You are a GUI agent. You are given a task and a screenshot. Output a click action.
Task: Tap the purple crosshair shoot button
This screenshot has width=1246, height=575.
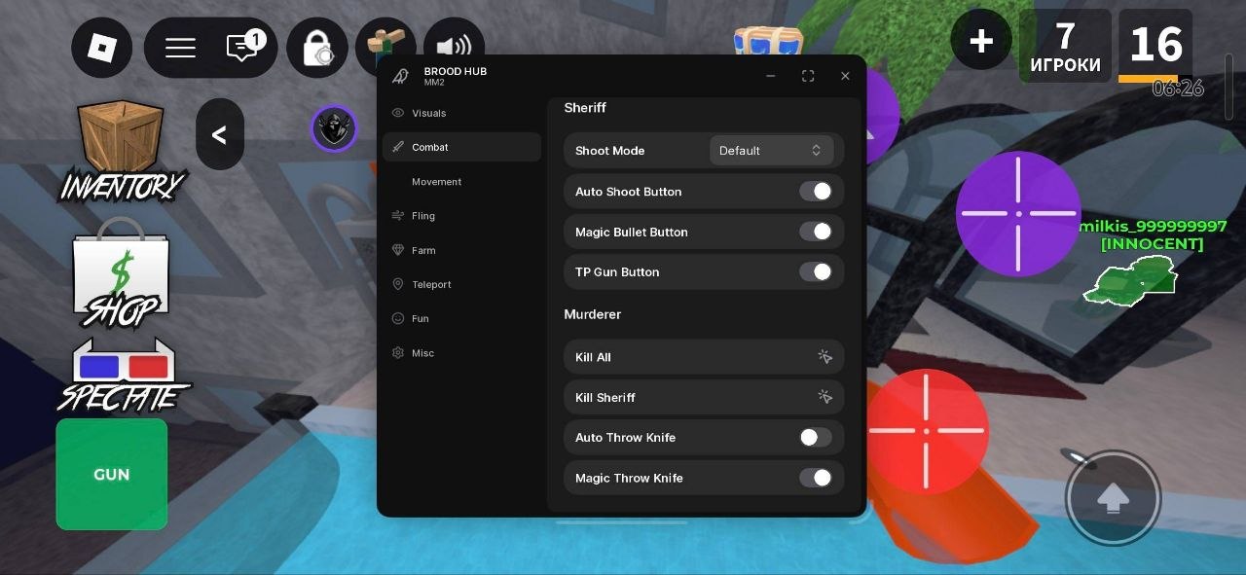pyautogui.click(x=1018, y=213)
